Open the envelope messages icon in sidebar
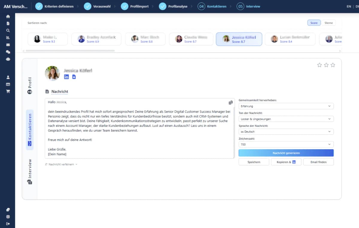 point(8,45)
